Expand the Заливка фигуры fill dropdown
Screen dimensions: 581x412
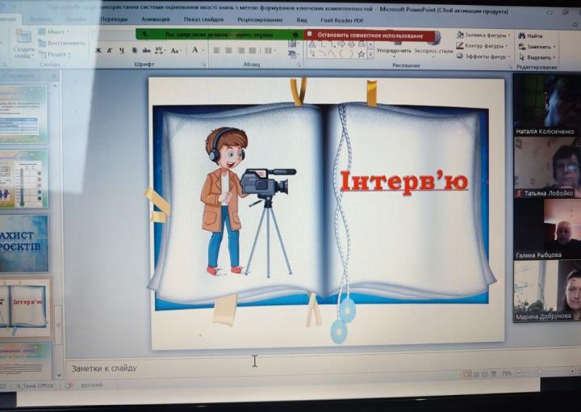[483, 35]
